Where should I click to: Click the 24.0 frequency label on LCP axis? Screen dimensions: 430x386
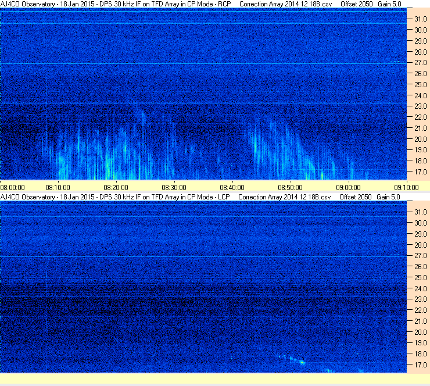tap(420, 288)
